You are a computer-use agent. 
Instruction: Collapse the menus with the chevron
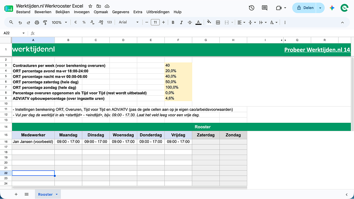(342, 22)
